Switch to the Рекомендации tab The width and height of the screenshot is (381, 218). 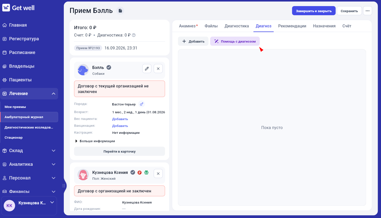[x=292, y=26]
